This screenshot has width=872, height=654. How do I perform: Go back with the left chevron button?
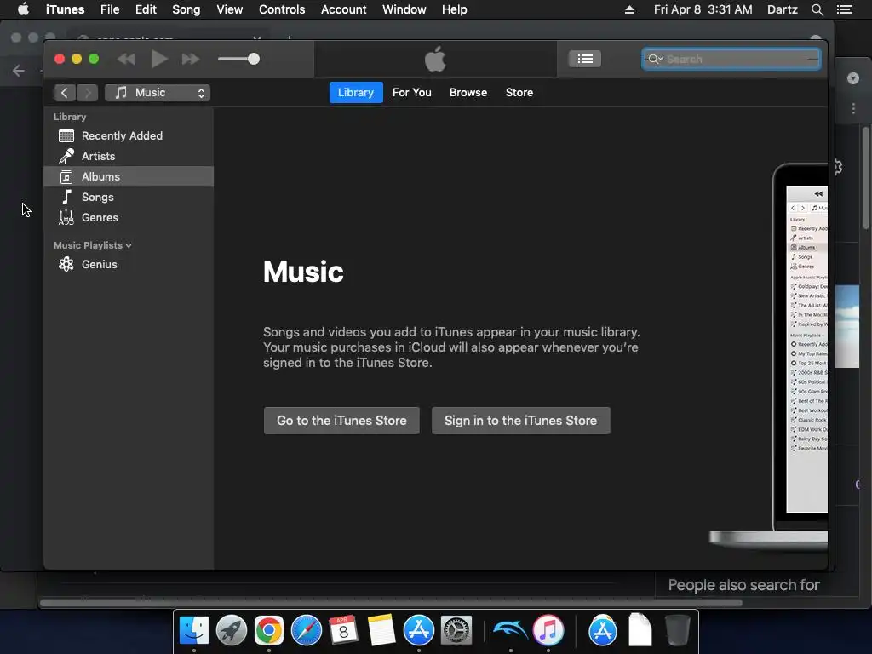(x=65, y=93)
